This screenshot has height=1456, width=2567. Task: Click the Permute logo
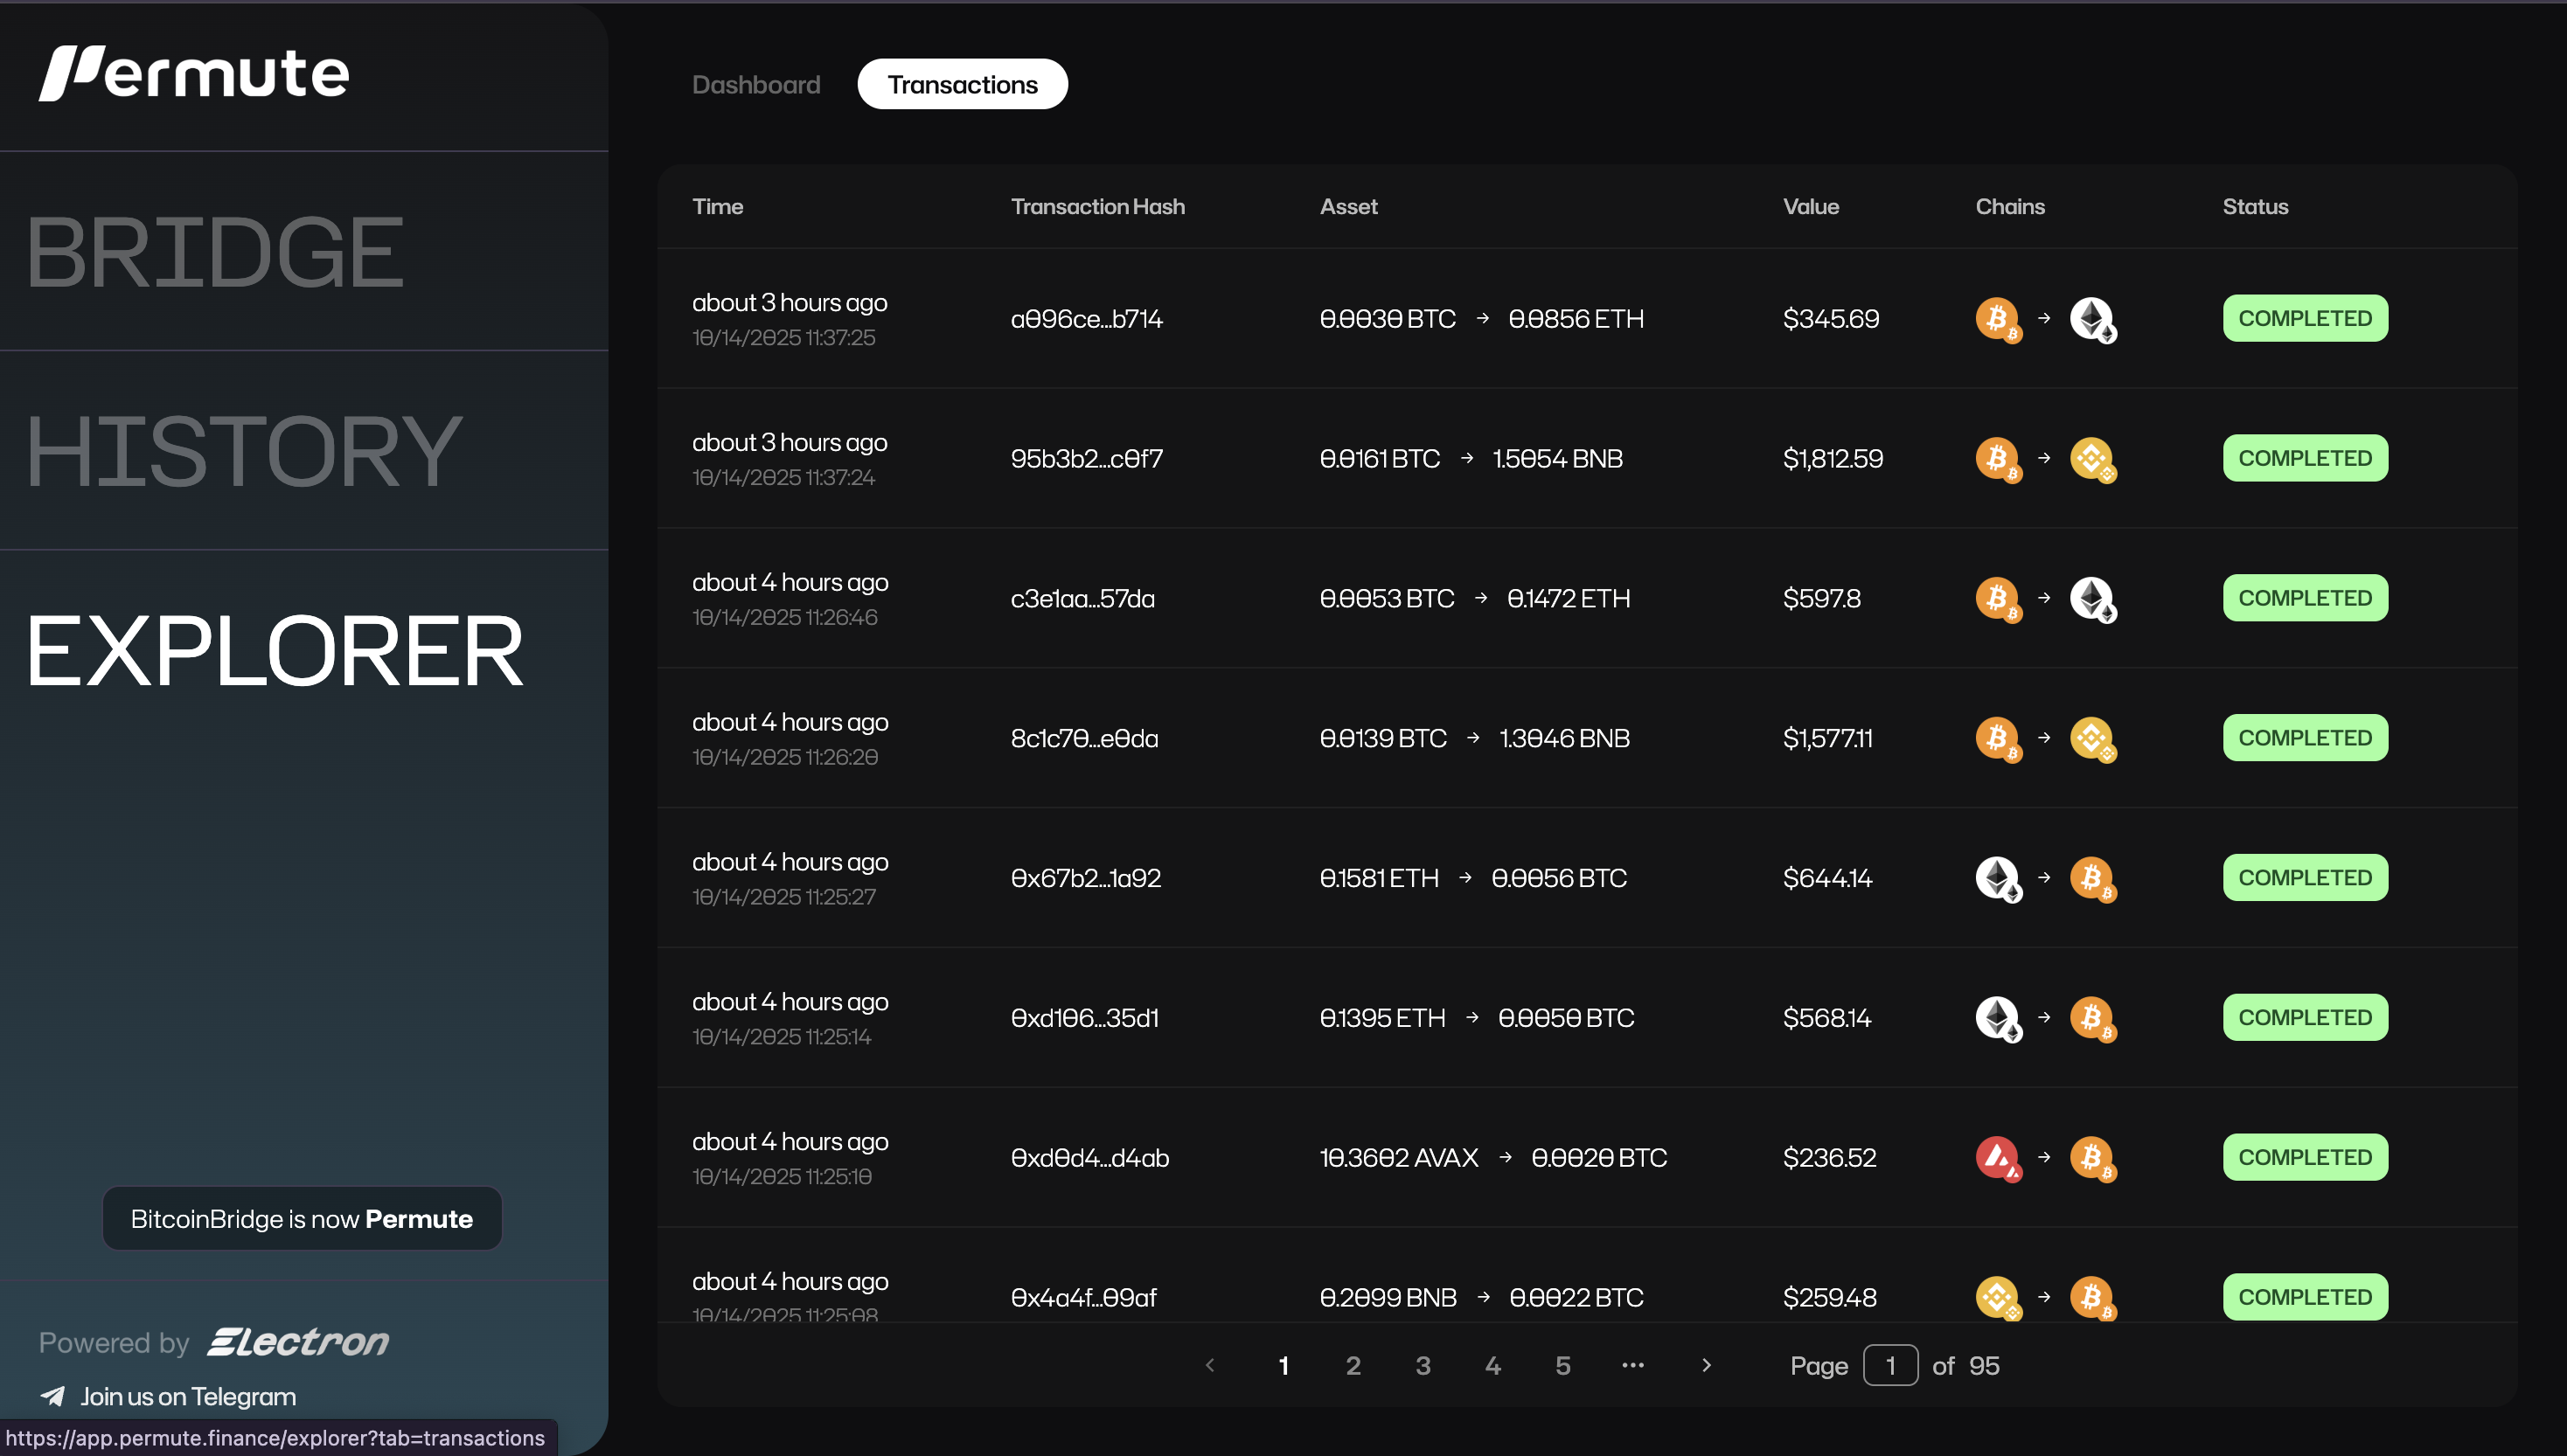[193, 73]
